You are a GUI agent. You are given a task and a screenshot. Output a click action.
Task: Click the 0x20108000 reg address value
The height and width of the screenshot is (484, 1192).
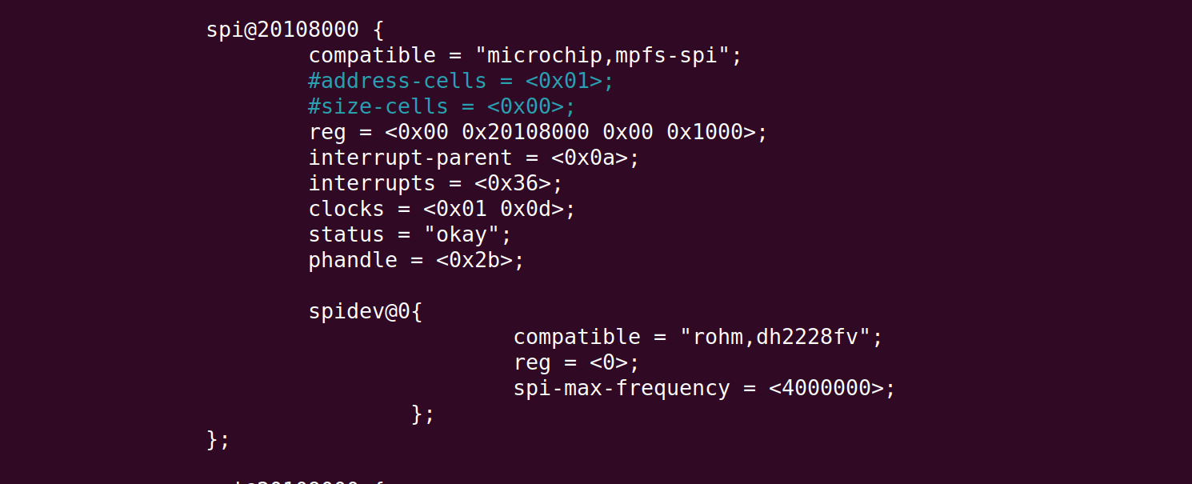[525, 133]
